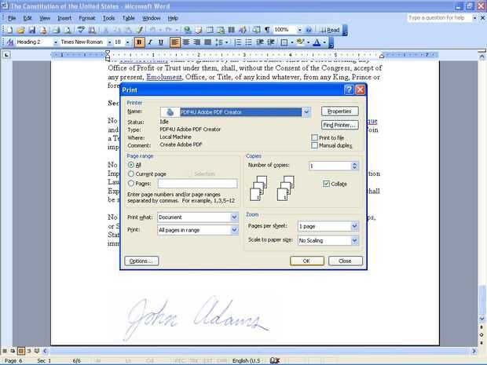Click the Pages range input field
The height and width of the screenshot is (365, 487).
click(x=197, y=184)
